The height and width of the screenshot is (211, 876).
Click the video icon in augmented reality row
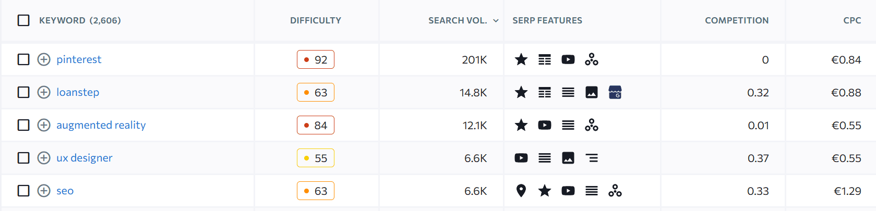(x=545, y=125)
